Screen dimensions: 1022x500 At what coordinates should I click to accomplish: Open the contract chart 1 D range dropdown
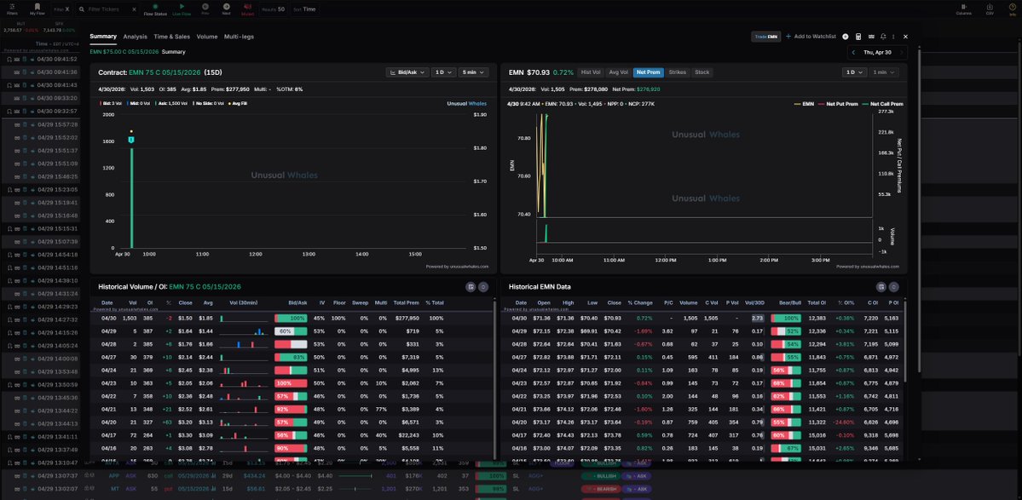coord(443,72)
